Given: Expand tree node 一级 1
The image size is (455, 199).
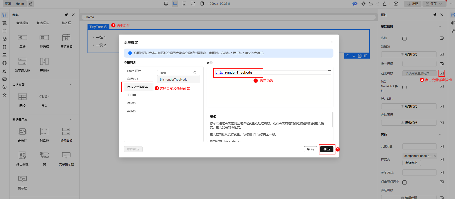Looking at the screenshot, I should click(93, 37).
